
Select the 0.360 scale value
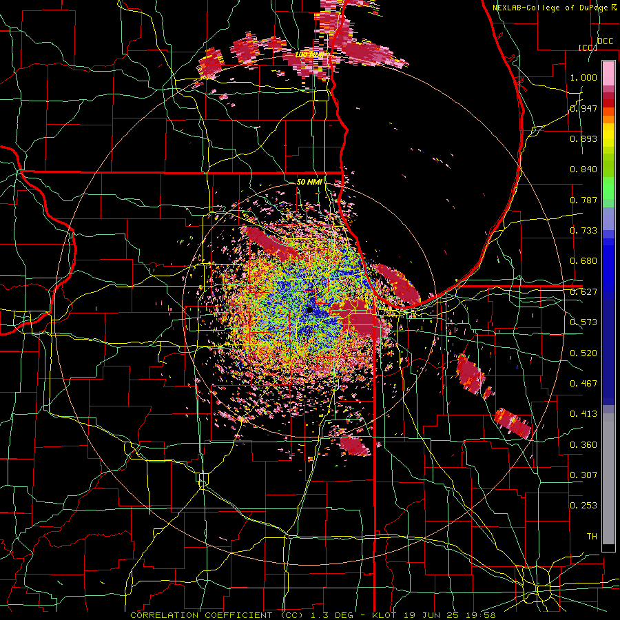pos(583,445)
